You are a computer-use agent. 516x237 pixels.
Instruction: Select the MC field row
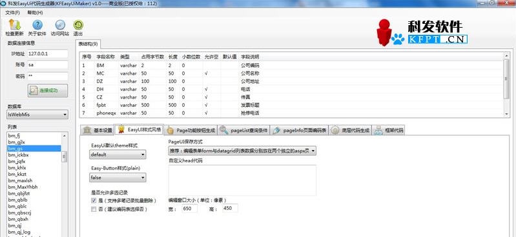pos(291,73)
